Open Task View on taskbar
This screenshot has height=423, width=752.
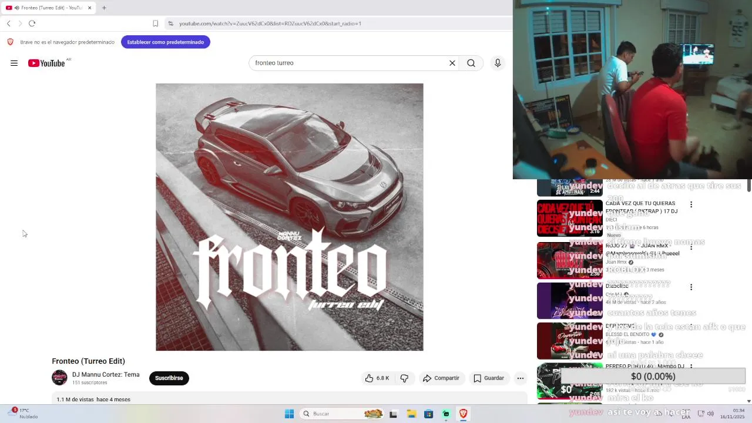coord(393,414)
